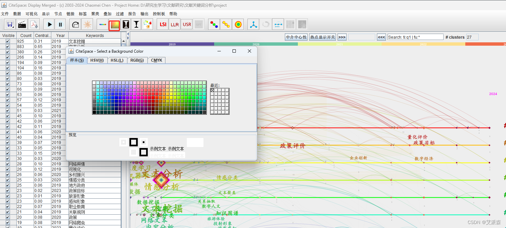Export to PDF using the PDF icon
506x228 pixels.
click(x=34, y=24)
